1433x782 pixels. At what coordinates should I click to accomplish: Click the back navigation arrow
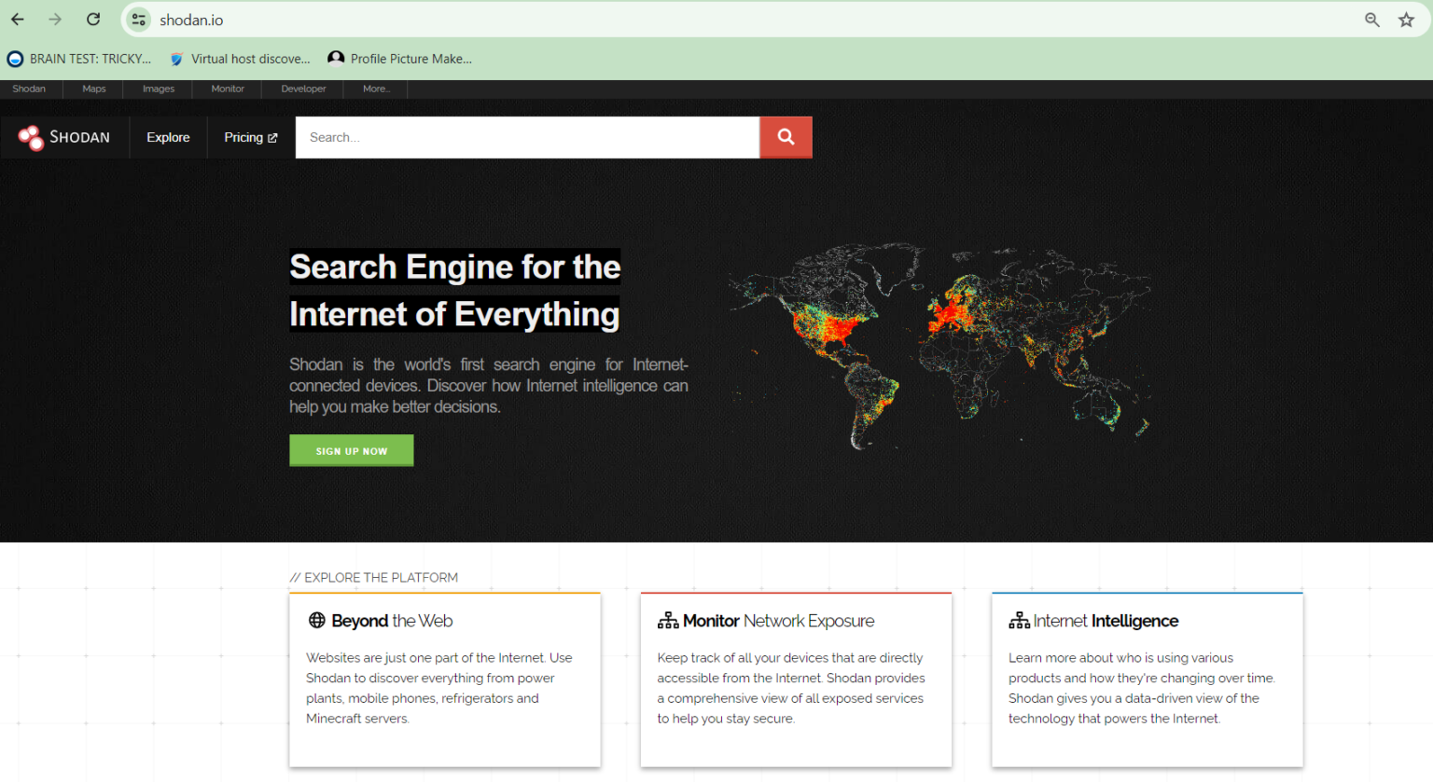17,19
